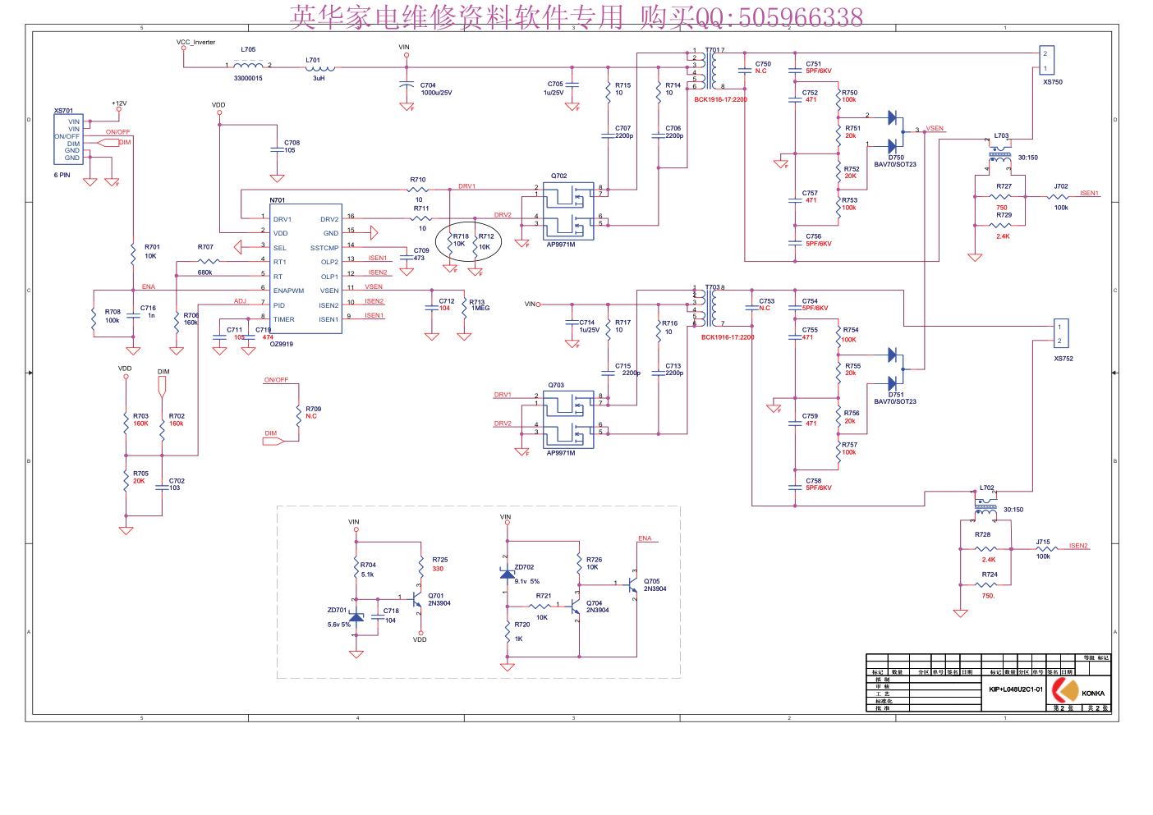Select the L705 inductor coil symbol
Screen dimensions: 1153x815
coord(248,63)
